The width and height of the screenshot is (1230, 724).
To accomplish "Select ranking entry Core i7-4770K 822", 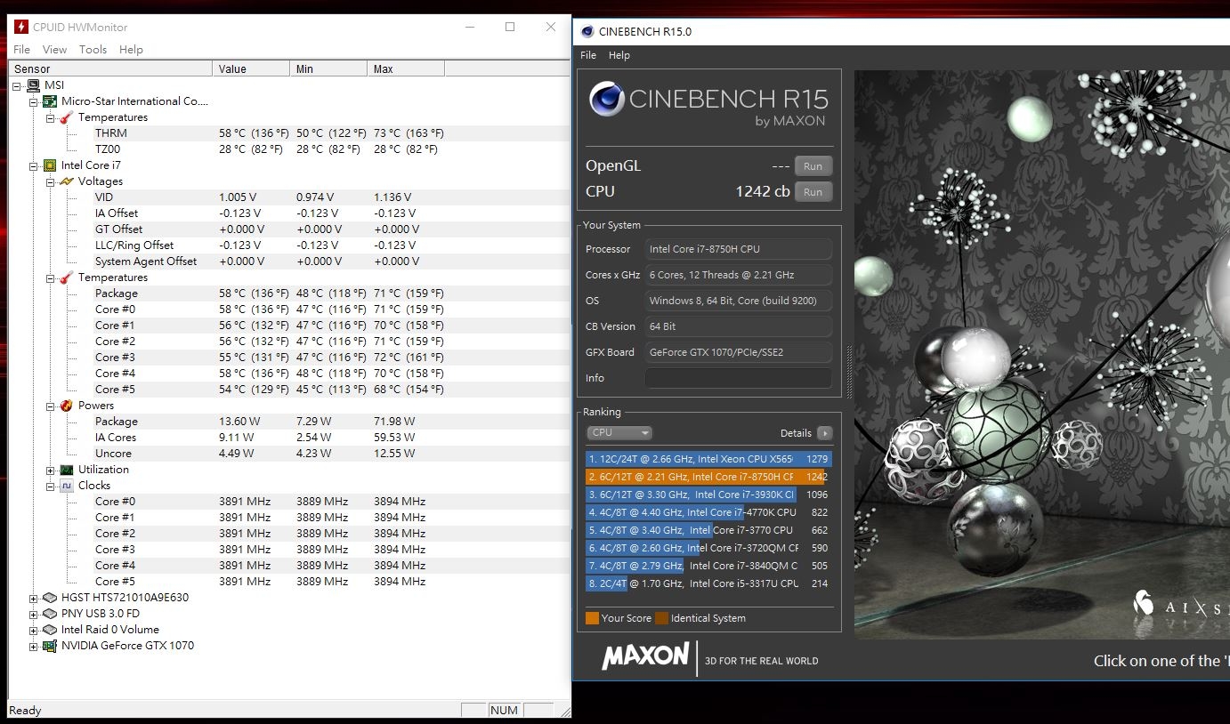I will [x=708, y=512].
